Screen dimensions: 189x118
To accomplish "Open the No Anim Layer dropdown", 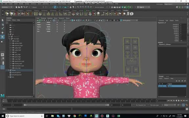I will (155, 105).
